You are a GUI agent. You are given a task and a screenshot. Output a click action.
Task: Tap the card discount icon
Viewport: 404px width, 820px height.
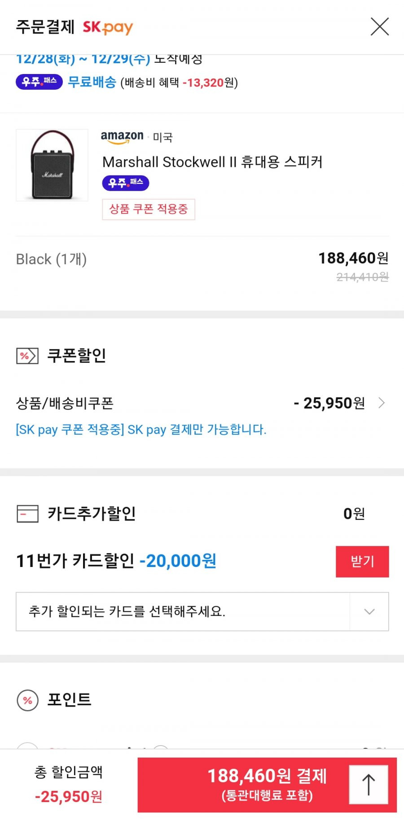point(27,514)
